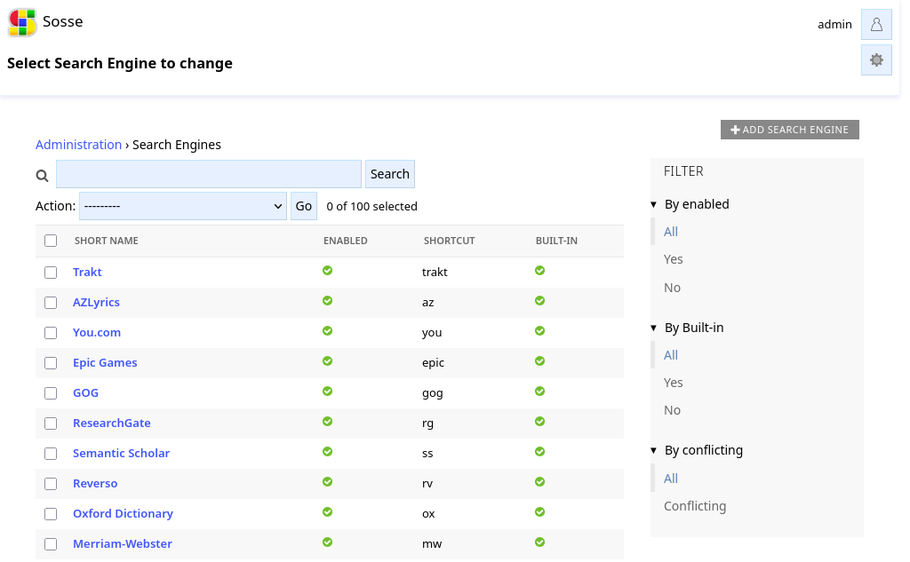Check the Reverso row checkbox

pyautogui.click(x=51, y=484)
